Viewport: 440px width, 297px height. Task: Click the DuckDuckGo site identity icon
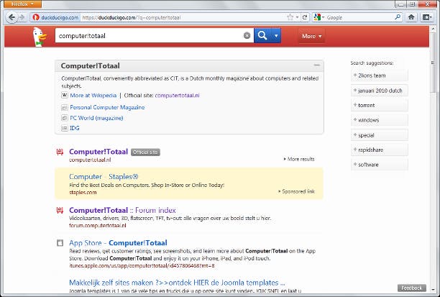[x=36, y=17]
